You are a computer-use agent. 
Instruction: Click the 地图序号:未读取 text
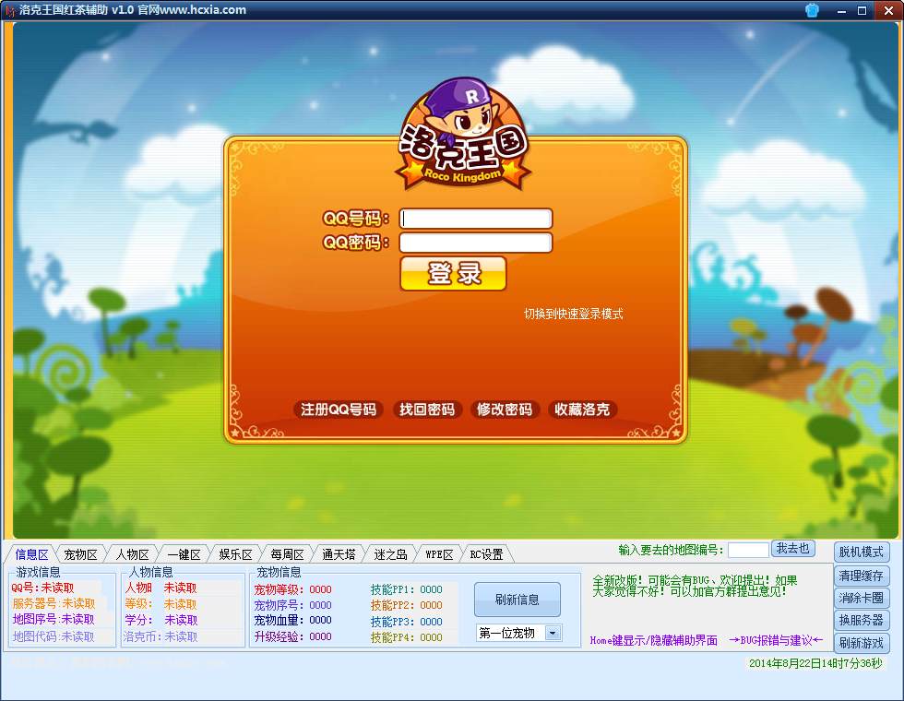point(54,619)
